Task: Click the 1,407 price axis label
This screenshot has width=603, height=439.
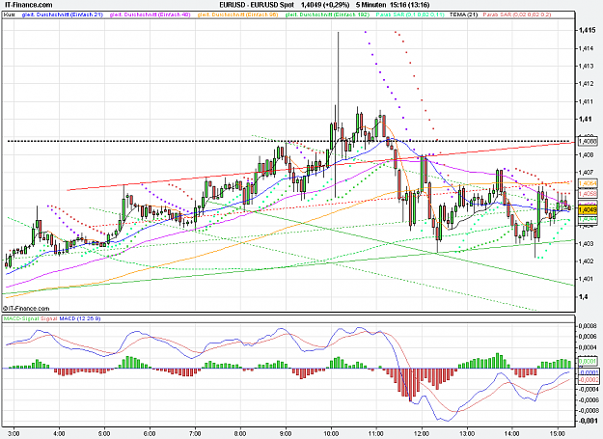Action: pos(587,173)
